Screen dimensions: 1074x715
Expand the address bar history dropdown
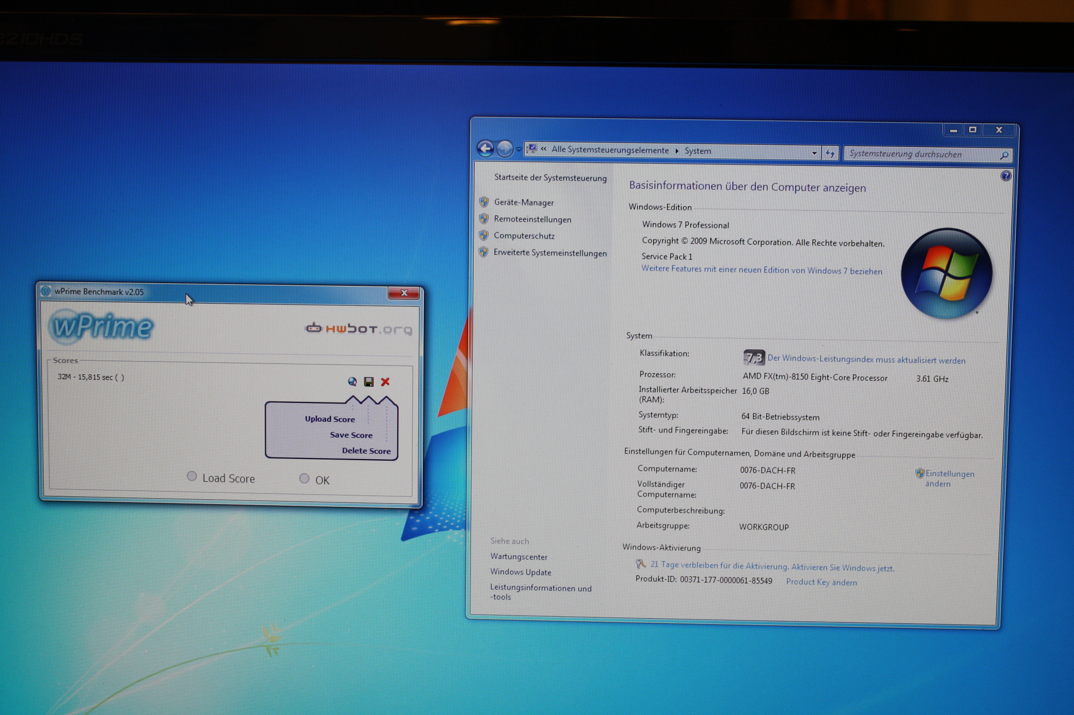(814, 153)
